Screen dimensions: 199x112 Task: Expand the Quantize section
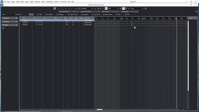pos(3,18)
